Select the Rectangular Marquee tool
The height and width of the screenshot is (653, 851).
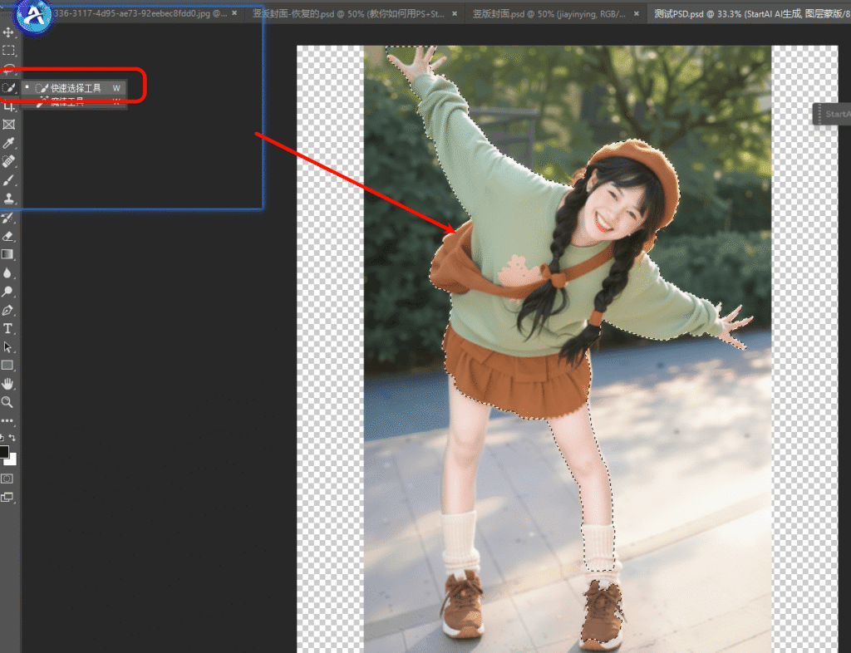[x=9, y=51]
